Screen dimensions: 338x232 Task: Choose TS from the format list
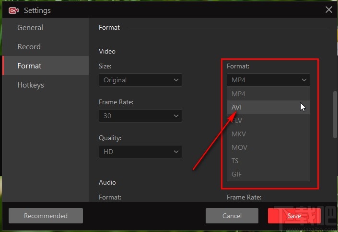pyautogui.click(x=268, y=161)
